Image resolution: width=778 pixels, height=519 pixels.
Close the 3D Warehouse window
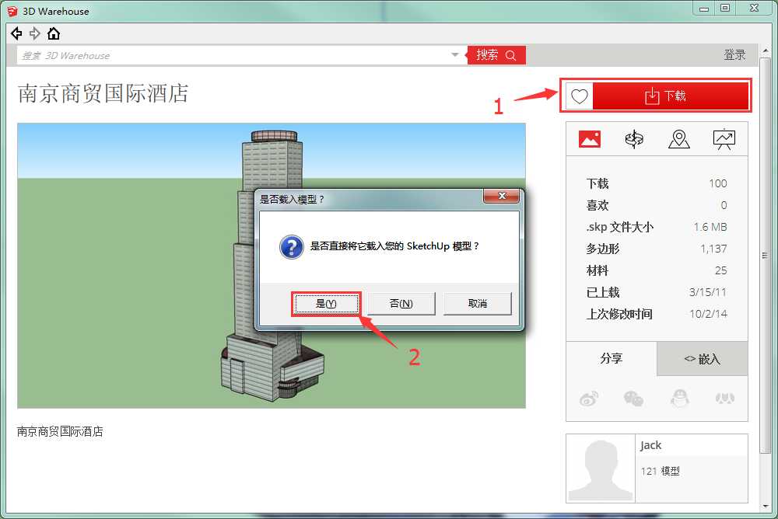(x=754, y=9)
